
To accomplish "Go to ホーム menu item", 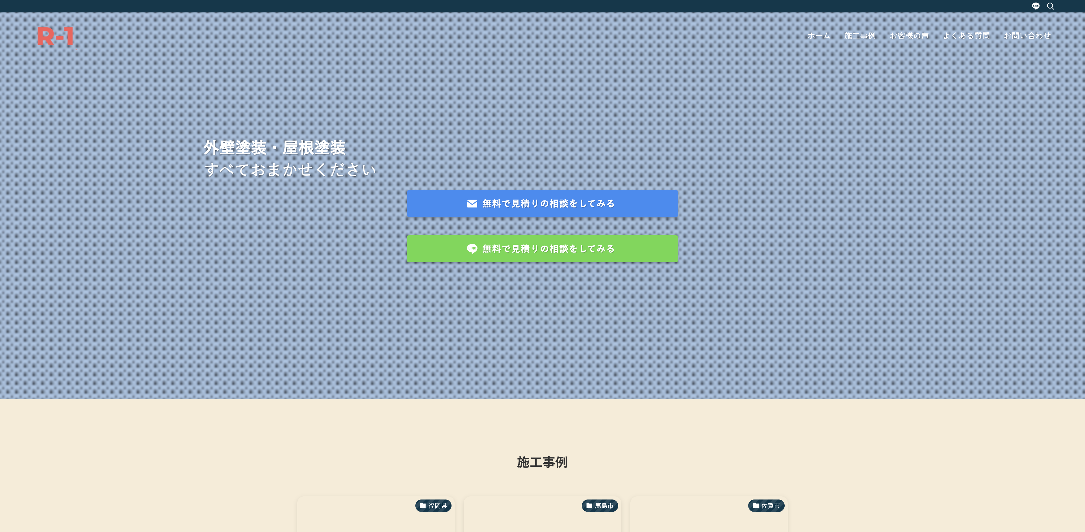I will click(x=818, y=36).
